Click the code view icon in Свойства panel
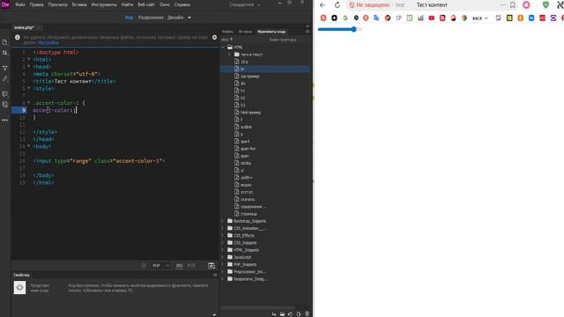Image resolution: width=564 pixels, height=317 pixels. pos(19,288)
